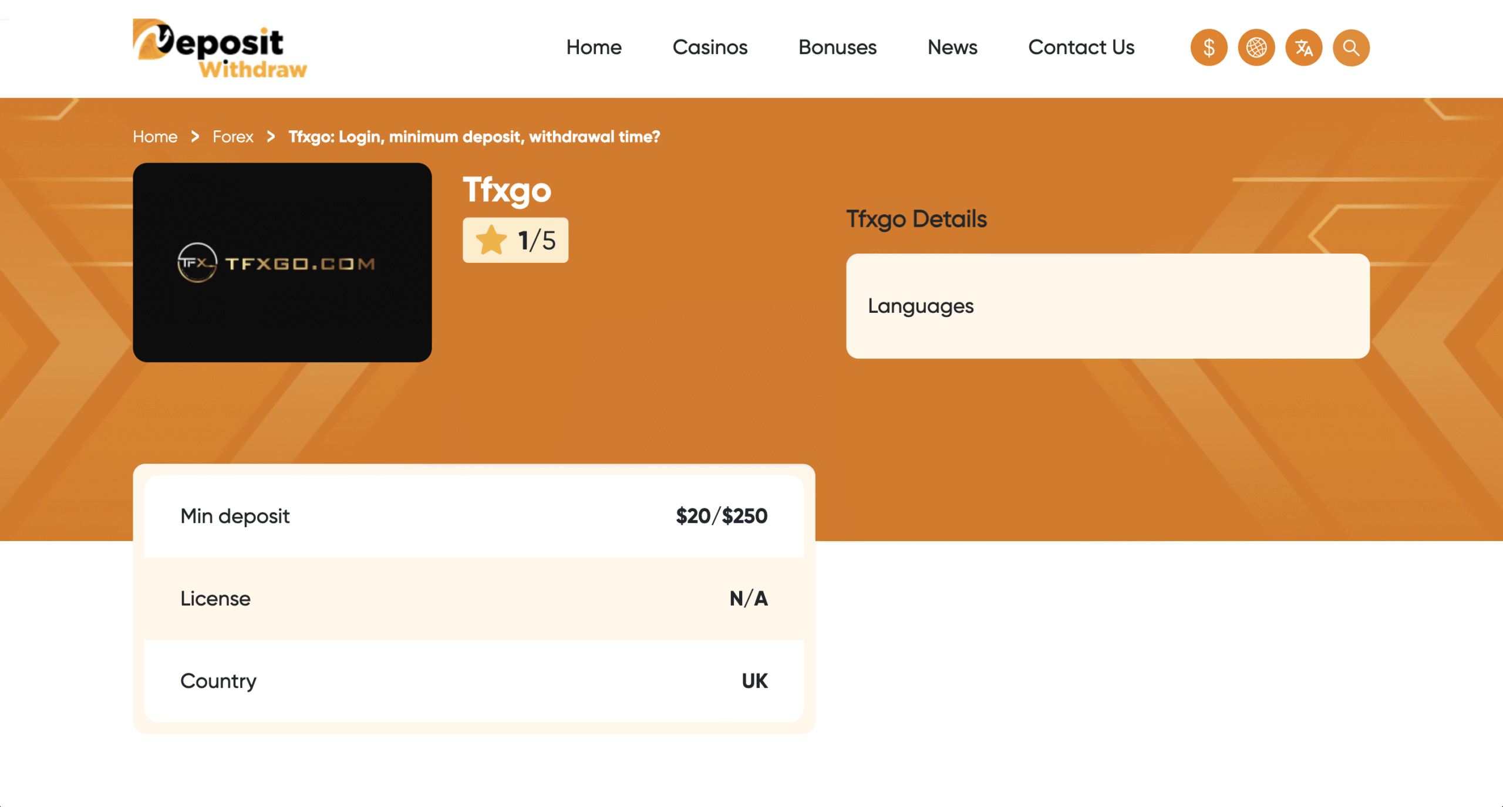Select the License row
Viewport: 1503px width, 807px height.
pyautogui.click(x=473, y=598)
